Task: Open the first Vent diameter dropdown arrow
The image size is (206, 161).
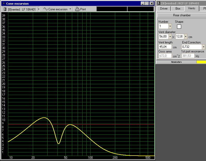Action: click(170, 37)
